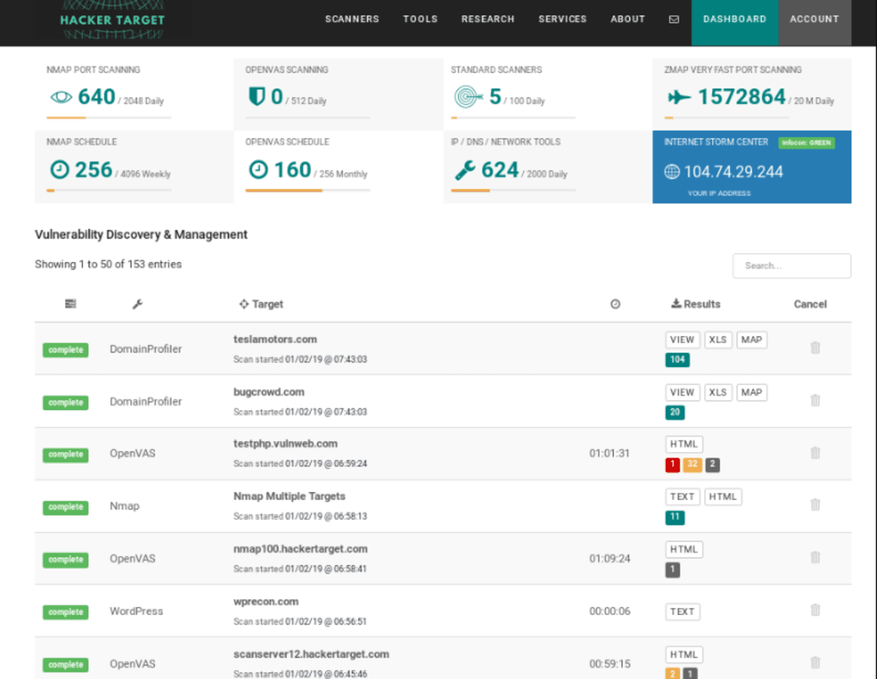Screen dimensions: 877x679
Task: Switch to the ACCOUNT tab
Action: (814, 19)
